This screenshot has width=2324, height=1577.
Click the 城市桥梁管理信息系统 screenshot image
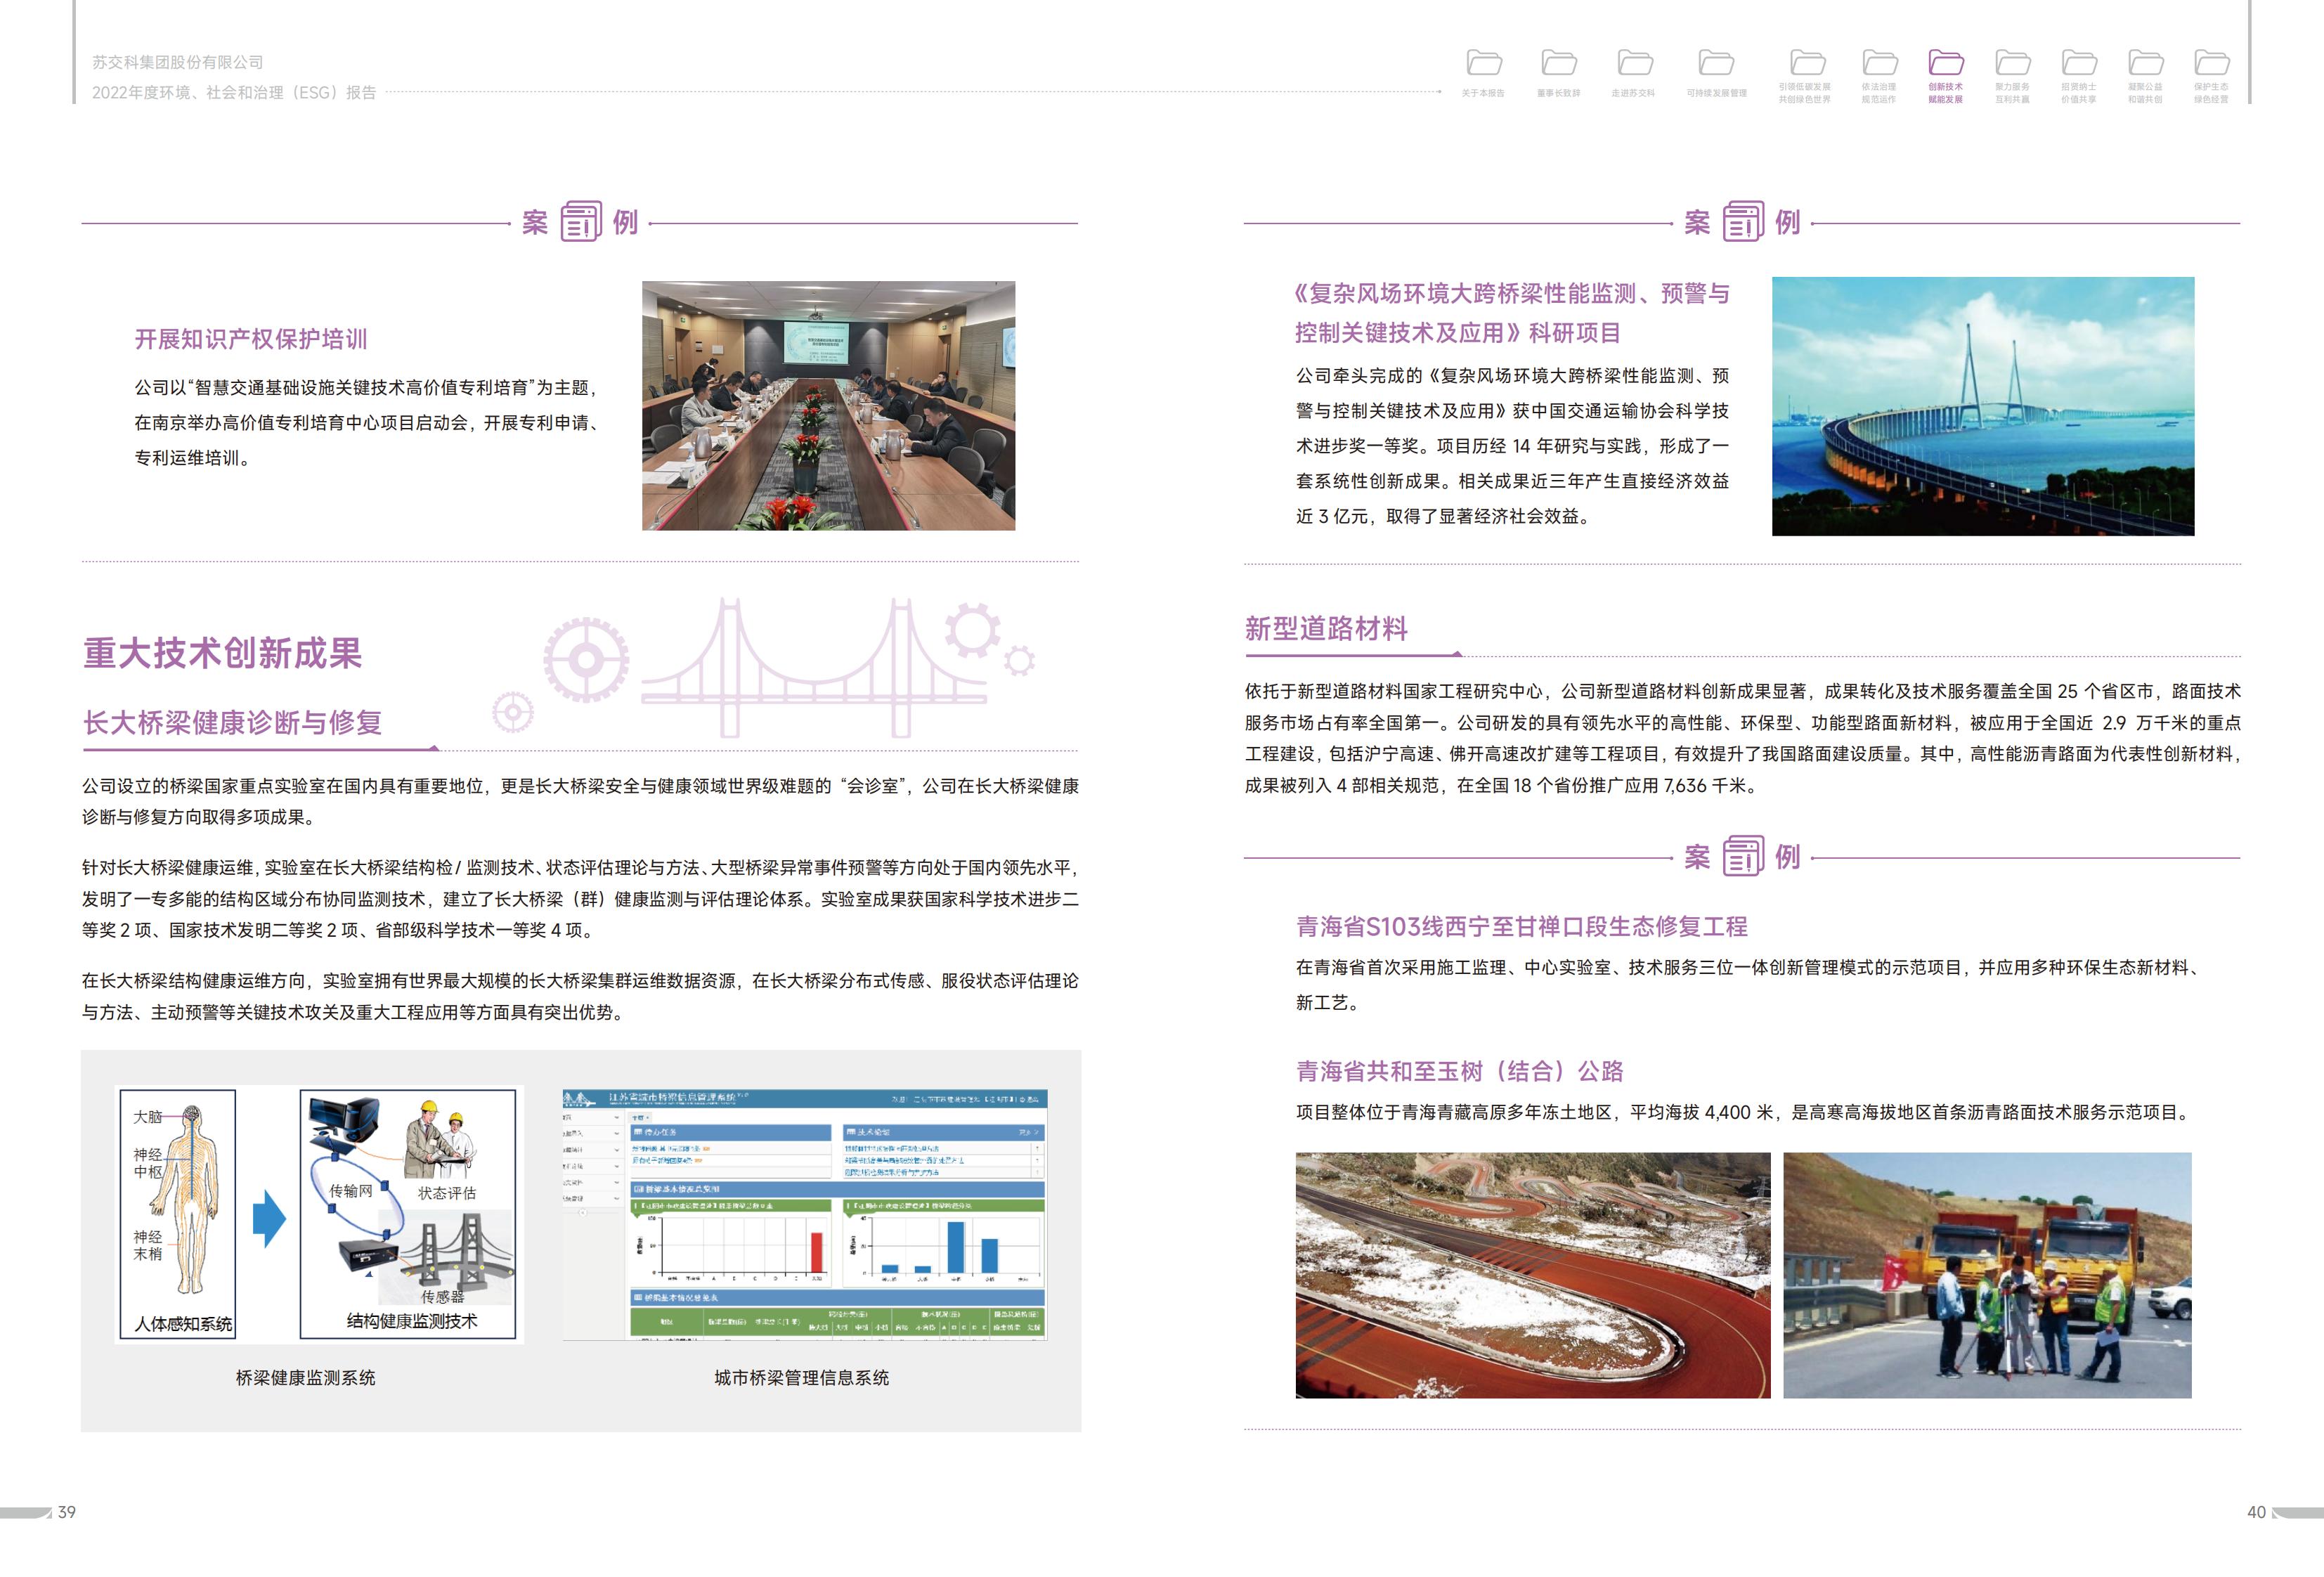[804, 1214]
